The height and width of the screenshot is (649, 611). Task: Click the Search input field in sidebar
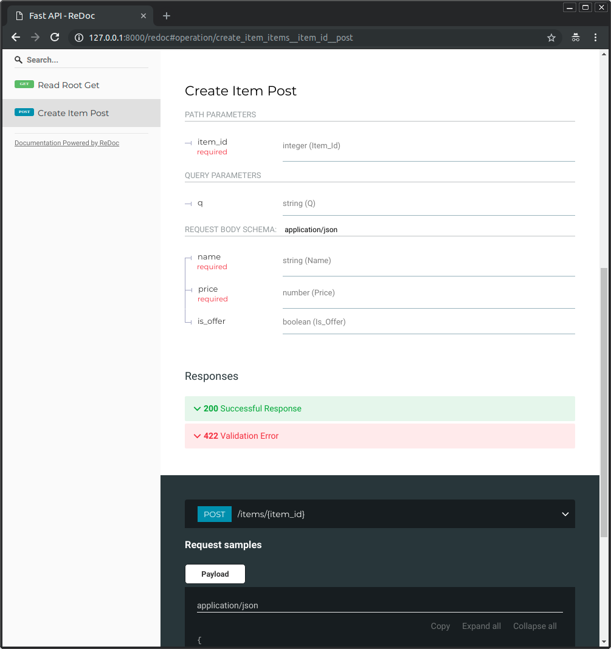tap(85, 60)
